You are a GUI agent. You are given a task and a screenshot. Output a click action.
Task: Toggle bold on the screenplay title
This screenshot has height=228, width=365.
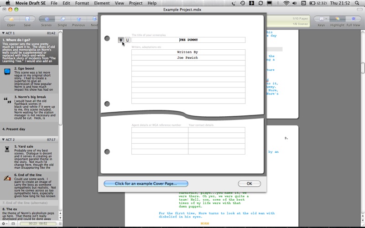coord(121,40)
